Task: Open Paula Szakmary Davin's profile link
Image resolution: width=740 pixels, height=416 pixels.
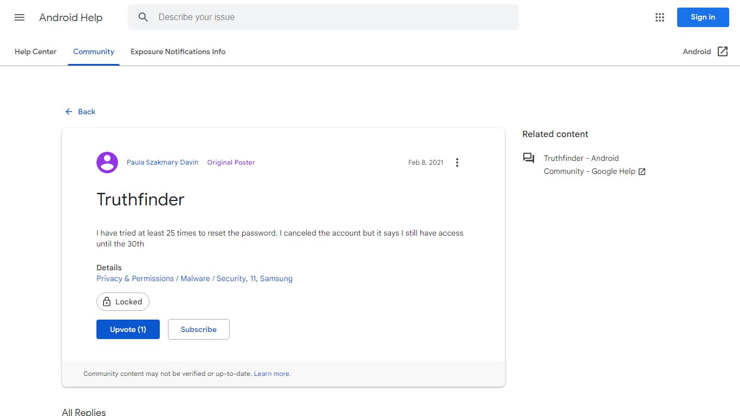Action: click(x=163, y=162)
